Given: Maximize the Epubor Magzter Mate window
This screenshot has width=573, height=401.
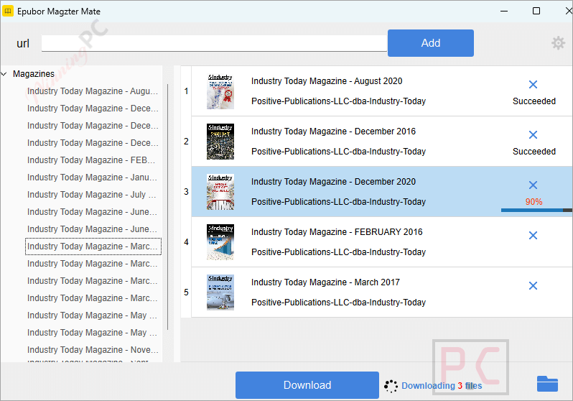Looking at the screenshot, I should coord(536,11).
